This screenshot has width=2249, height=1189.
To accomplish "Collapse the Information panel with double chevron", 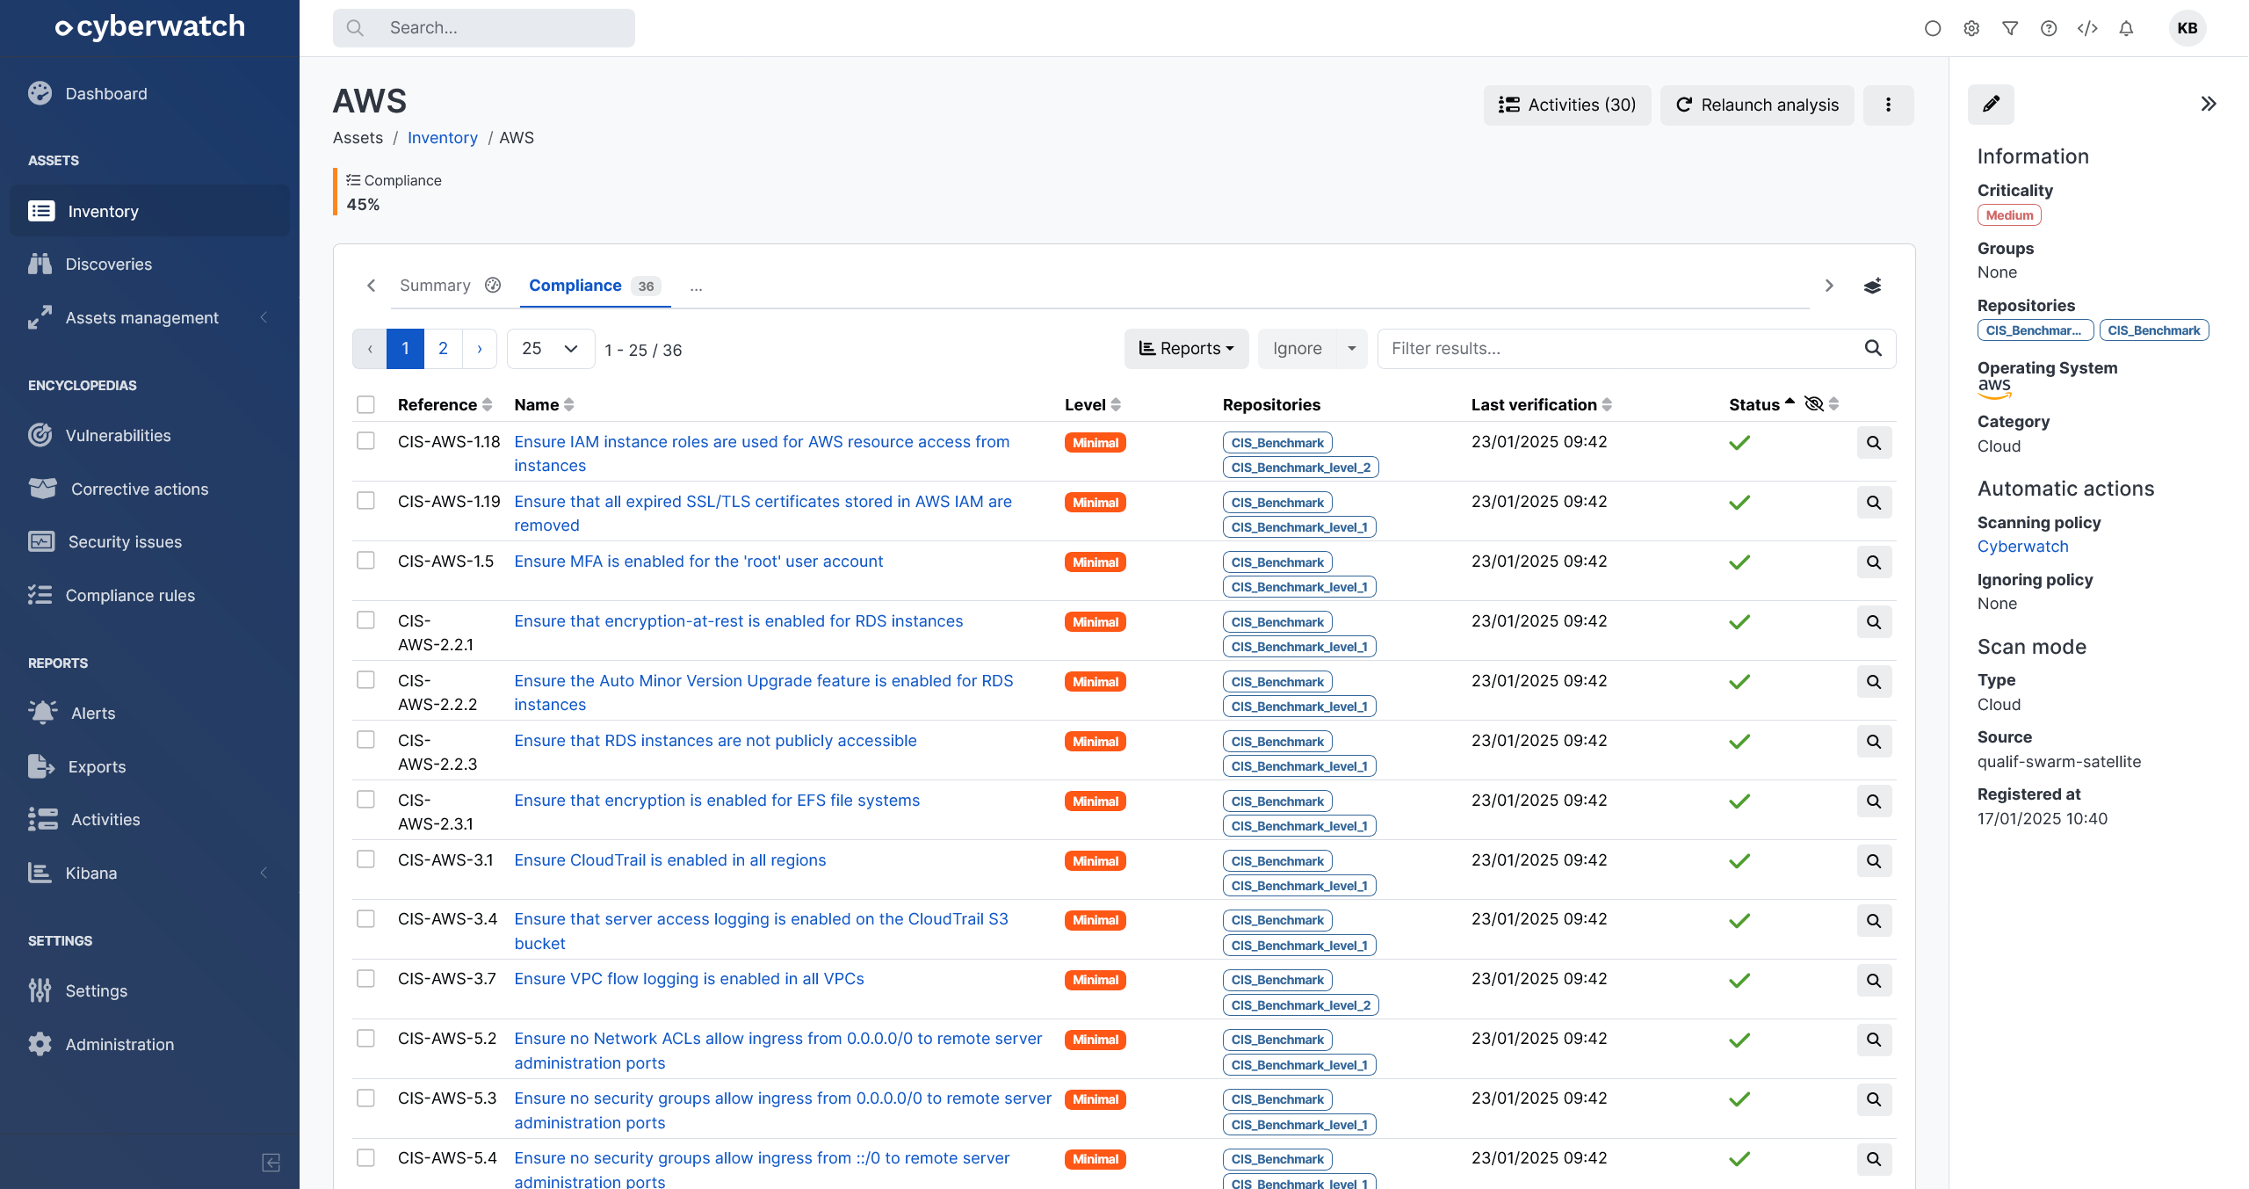I will pos(2209,105).
